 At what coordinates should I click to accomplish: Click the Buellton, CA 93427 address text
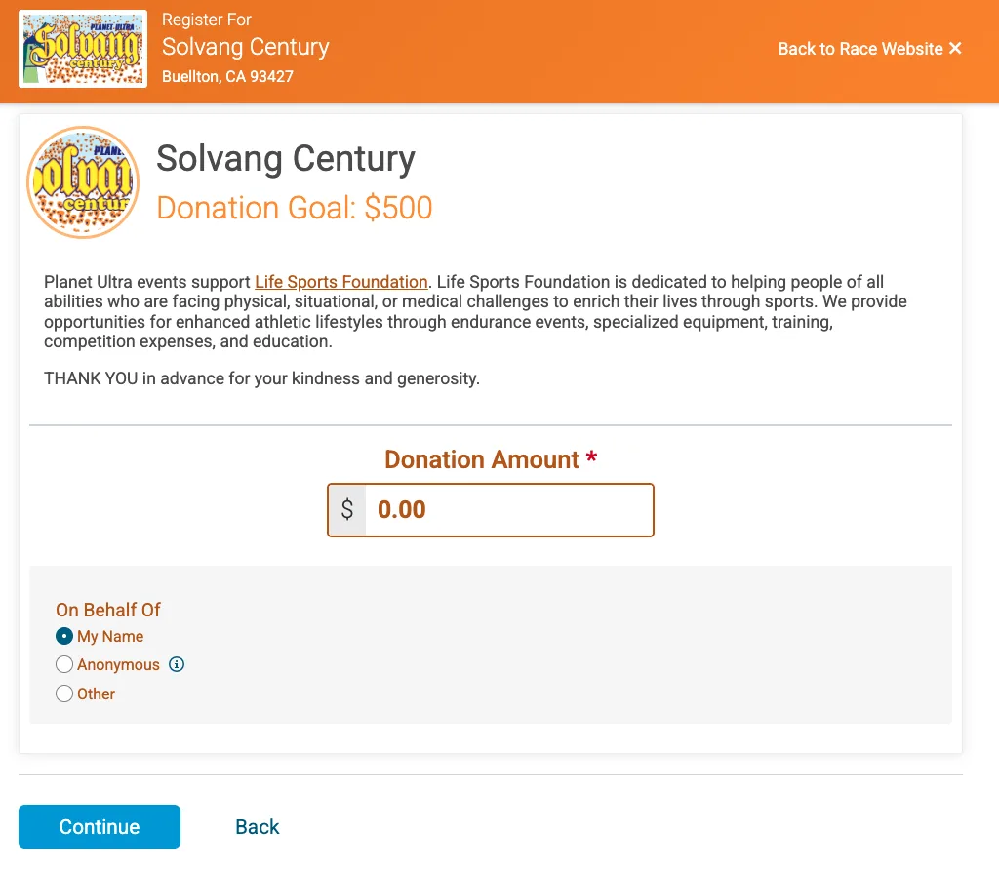coord(227,76)
